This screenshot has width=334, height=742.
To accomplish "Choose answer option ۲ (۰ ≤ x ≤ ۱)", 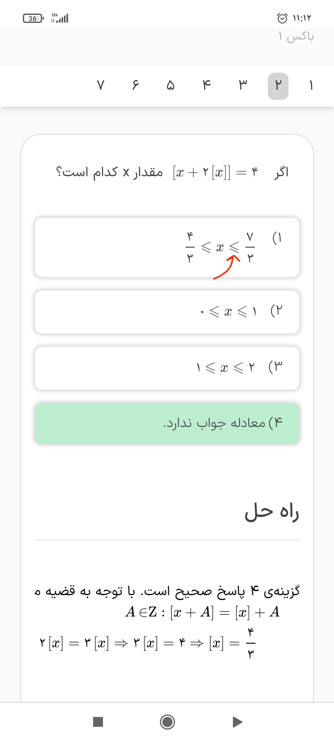I will [x=167, y=312].
